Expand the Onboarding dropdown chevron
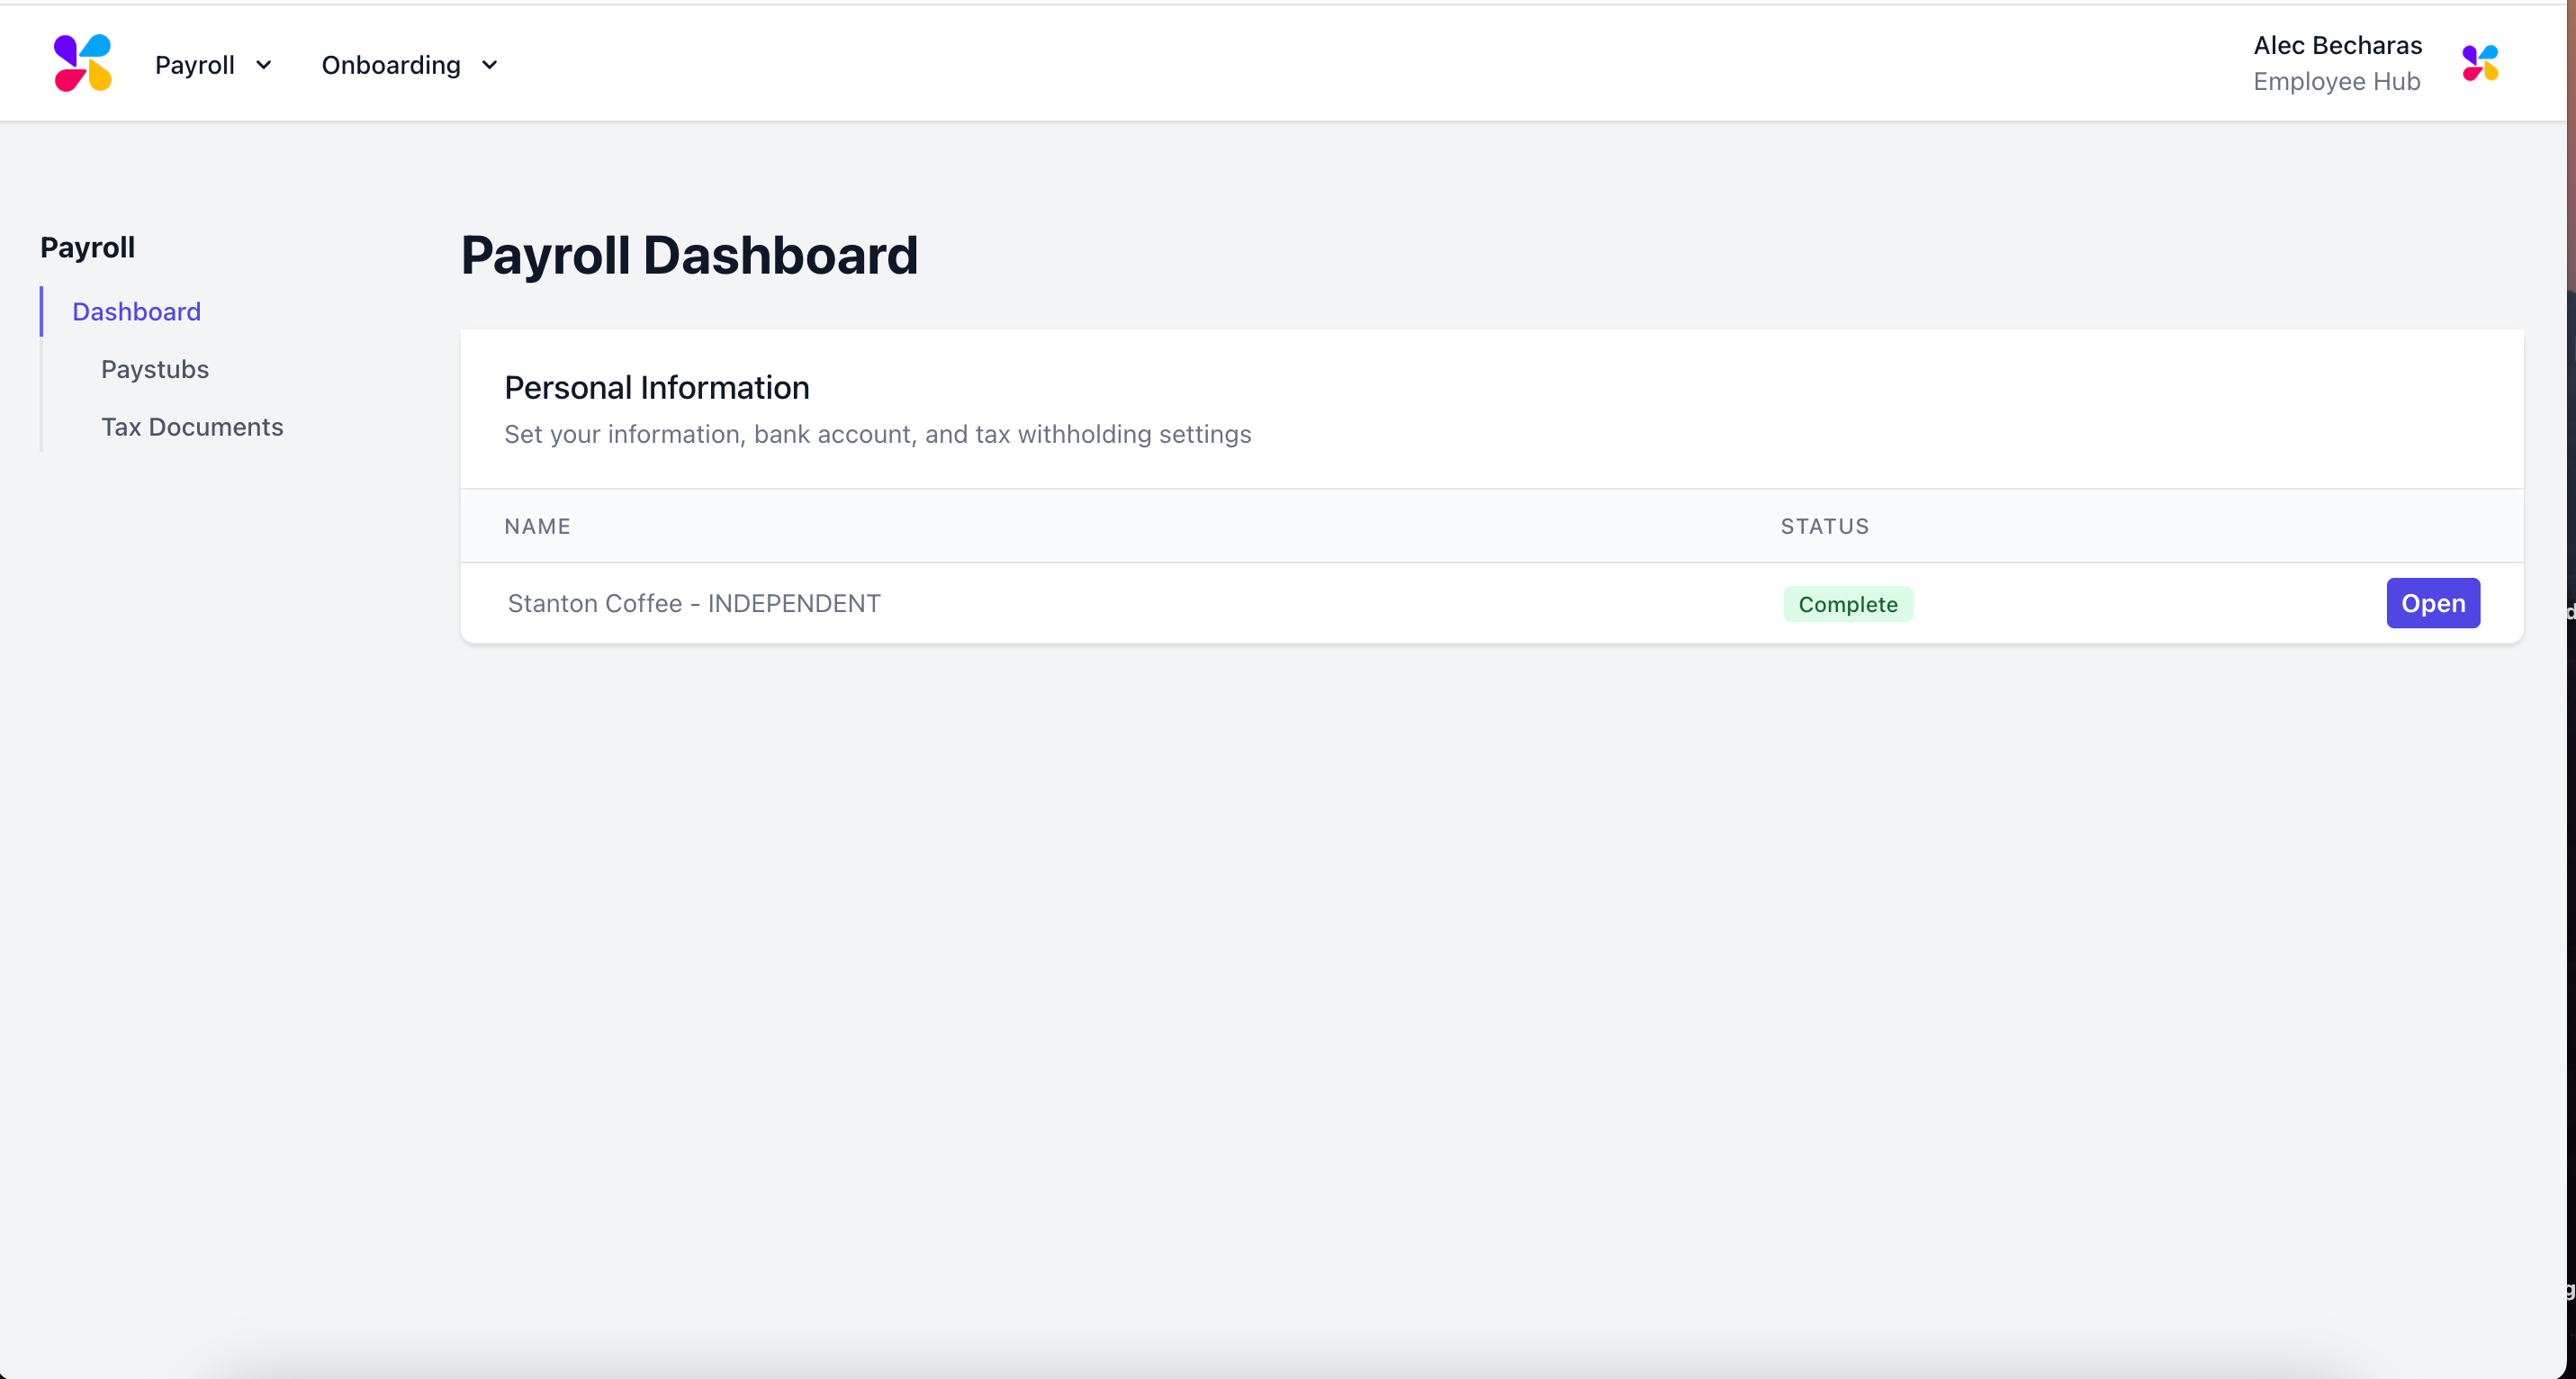 [490, 65]
